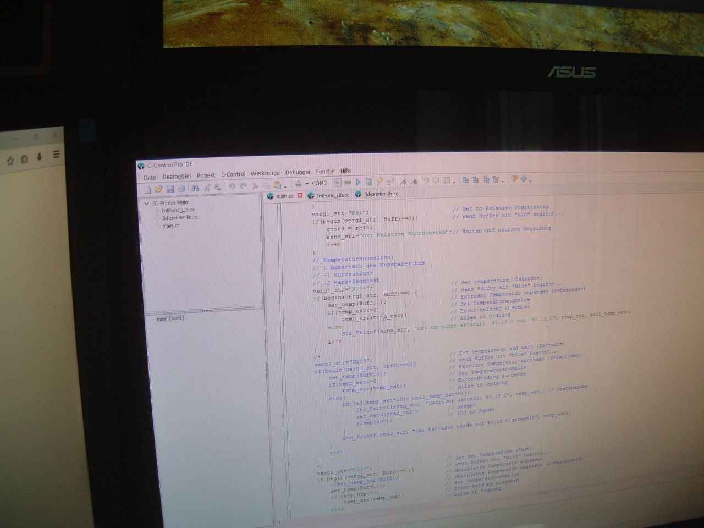The height and width of the screenshot is (528, 704).
Task: Open the Datei menu
Action: point(150,177)
